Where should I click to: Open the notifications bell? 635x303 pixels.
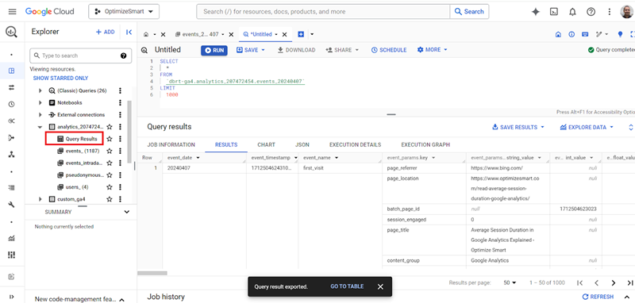572,12
